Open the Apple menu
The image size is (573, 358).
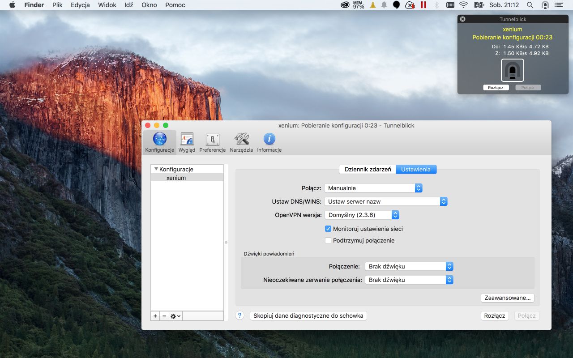pyautogui.click(x=12, y=5)
